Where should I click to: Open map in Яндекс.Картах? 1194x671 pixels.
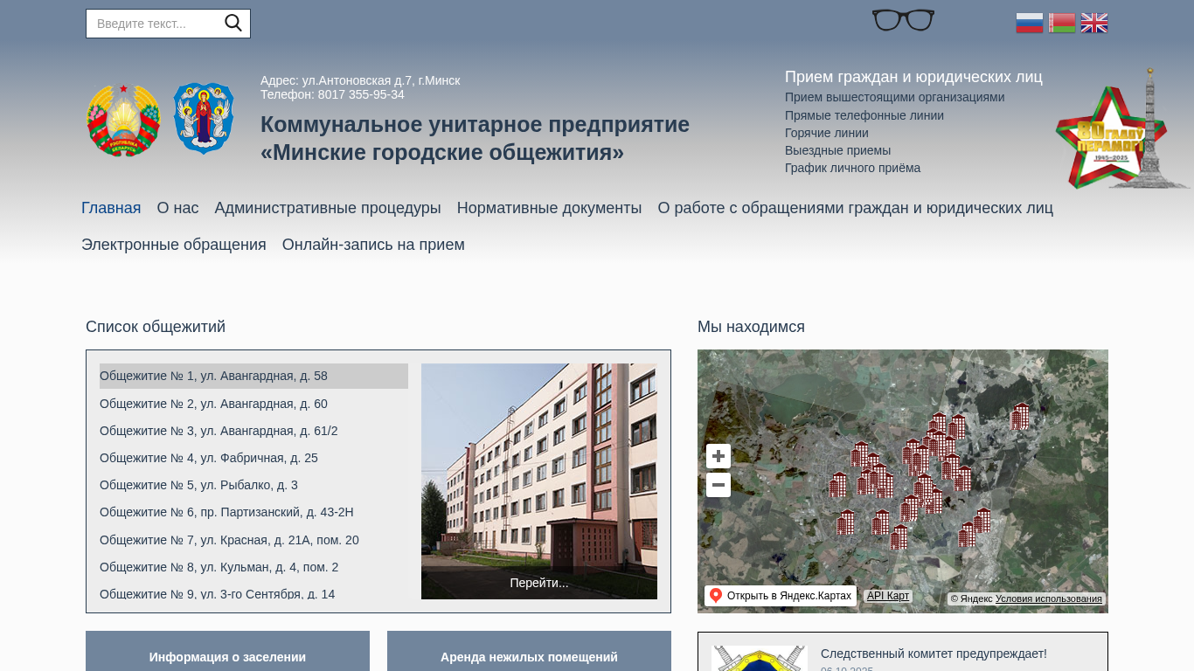[781, 596]
